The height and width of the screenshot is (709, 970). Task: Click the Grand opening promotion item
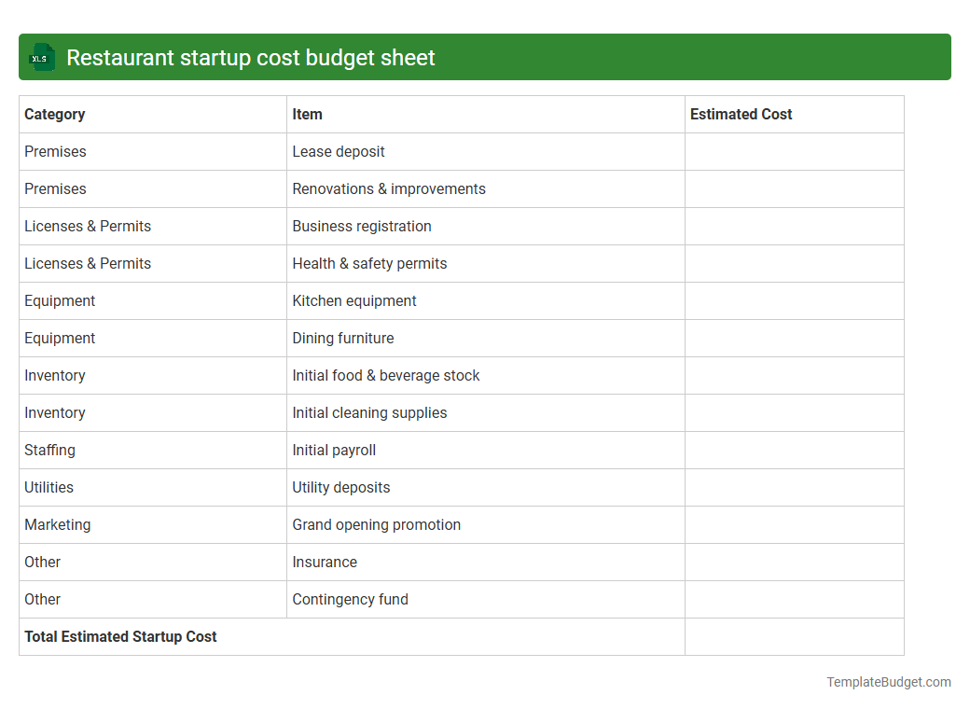pos(376,524)
